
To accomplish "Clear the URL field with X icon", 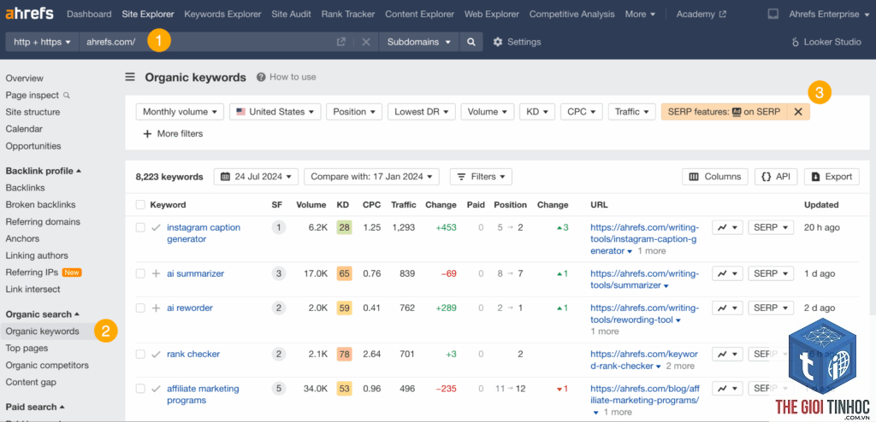I will click(x=366, y=42).
